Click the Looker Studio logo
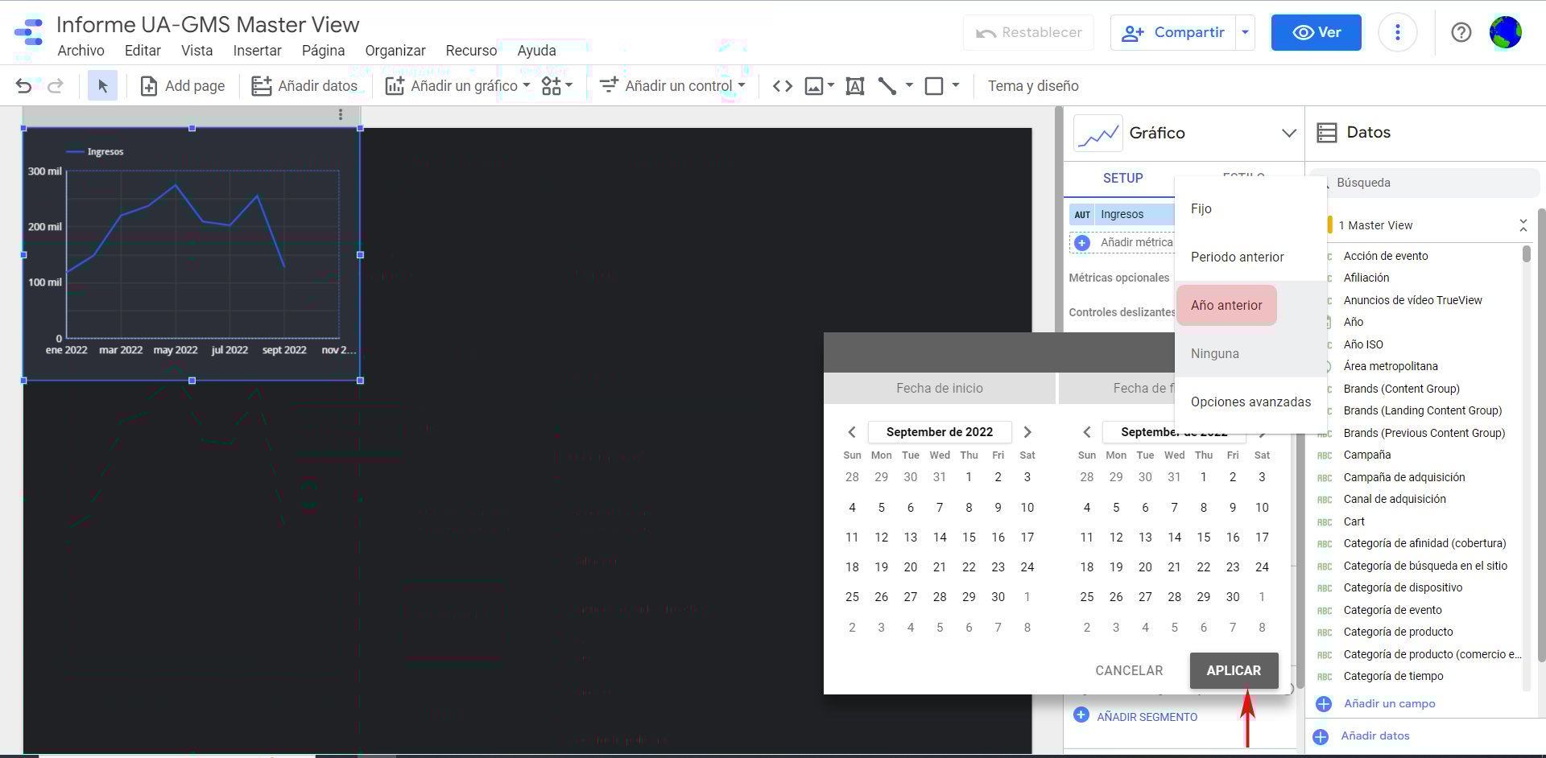This screenshot has height=758, width=1546. click(x=29, y=33)
